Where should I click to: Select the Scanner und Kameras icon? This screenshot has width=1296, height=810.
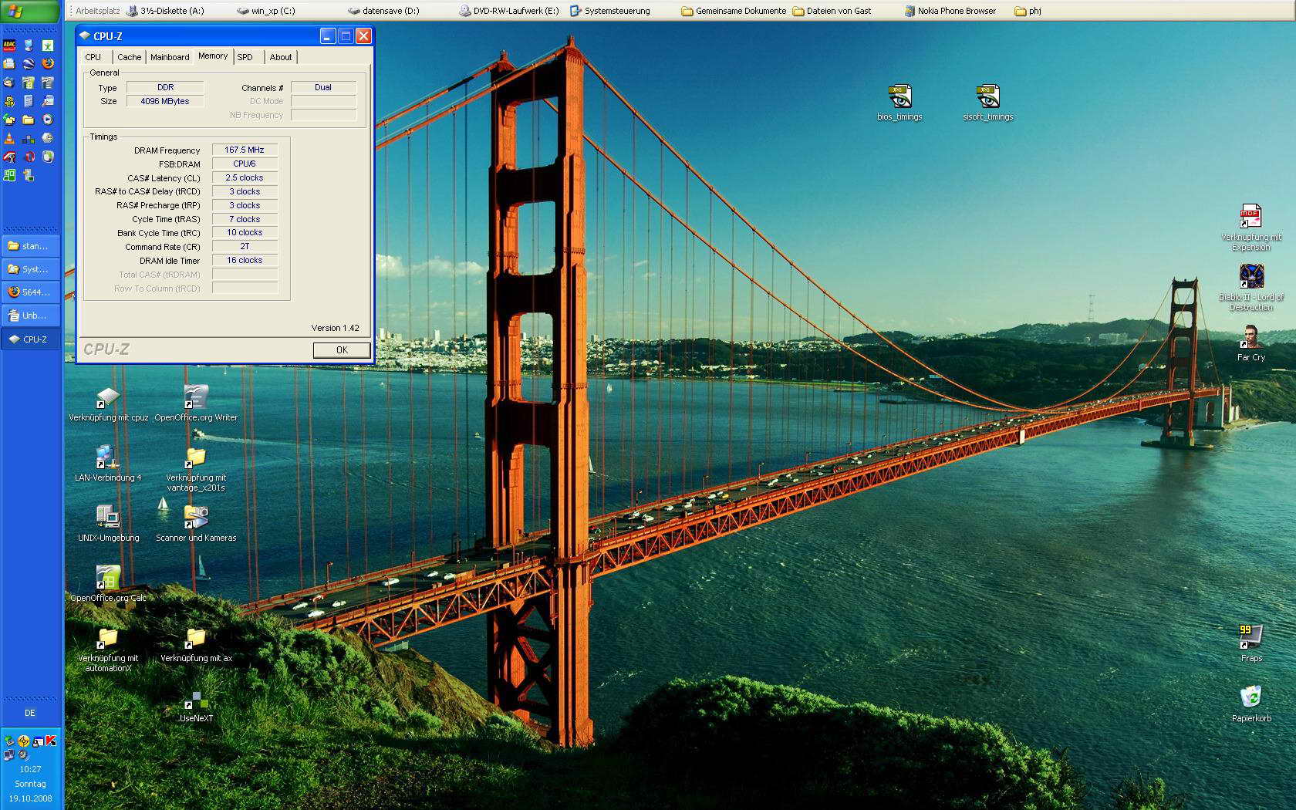click(196, 524)
